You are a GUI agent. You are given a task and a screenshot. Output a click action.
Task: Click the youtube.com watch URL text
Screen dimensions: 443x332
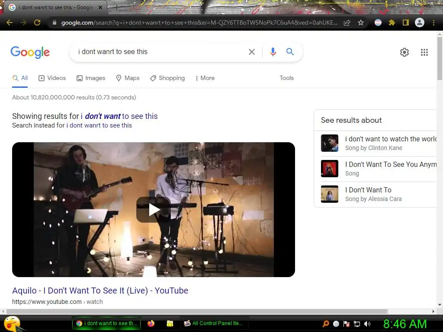(x=58, y=302)
